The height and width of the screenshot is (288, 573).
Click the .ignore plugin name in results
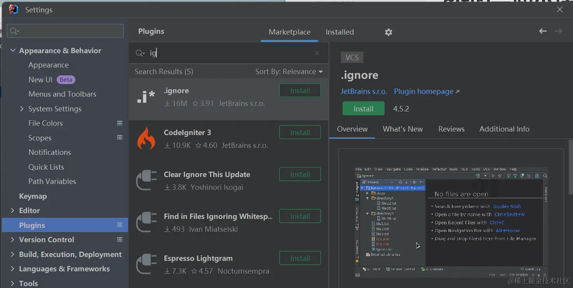click(x=176, y=90)
